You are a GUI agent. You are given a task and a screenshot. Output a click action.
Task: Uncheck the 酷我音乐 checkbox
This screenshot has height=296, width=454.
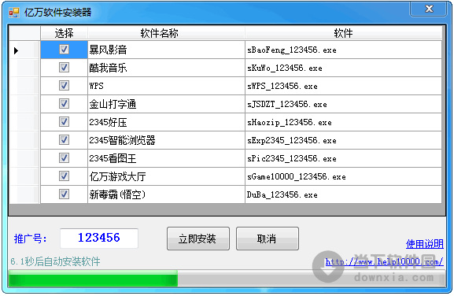pyautogui.click(x=64, y=68)
